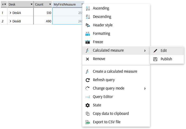Click the dotted spinner icon for query mode
This screenshot has height=129, width=186.
(87, 88)
